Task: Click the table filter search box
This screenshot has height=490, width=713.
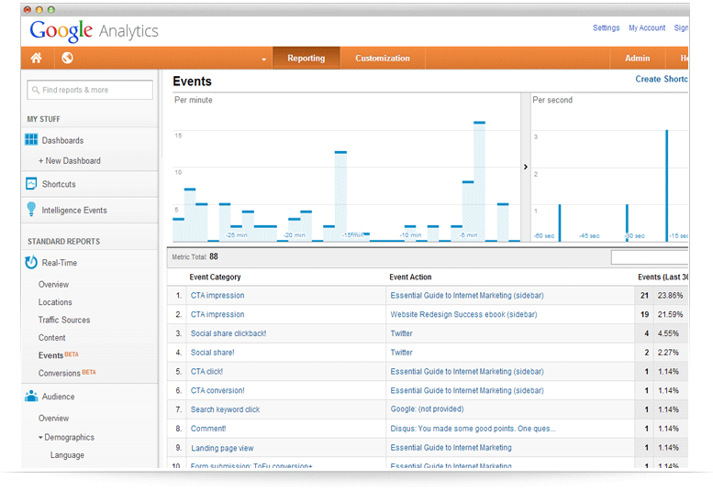Action: click(x=650, y=257)
